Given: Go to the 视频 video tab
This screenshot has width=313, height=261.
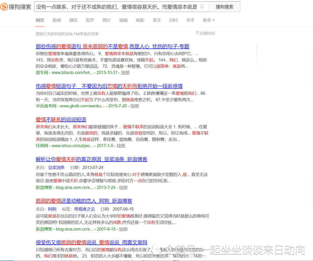Looking at the screenshot, I should 123,20.
